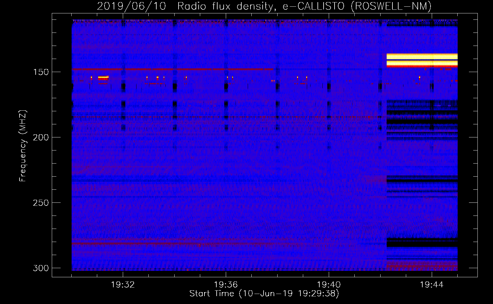
Task: Click the 19:32 time tick label
Action: 123,285
